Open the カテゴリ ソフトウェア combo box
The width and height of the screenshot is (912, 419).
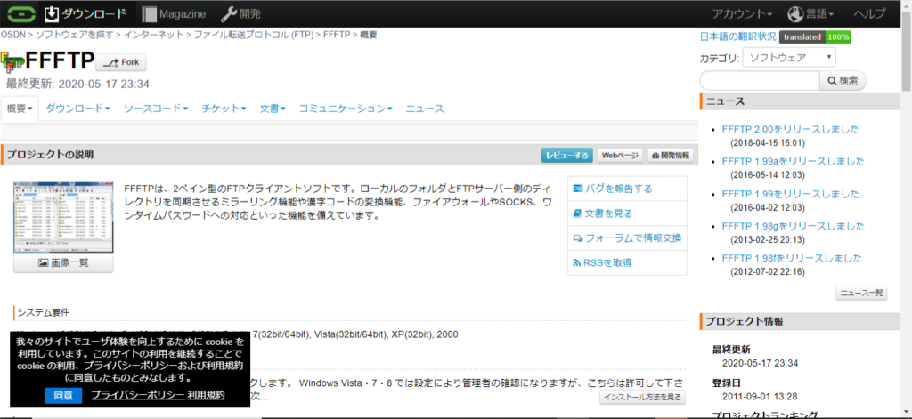coord(789,58)
